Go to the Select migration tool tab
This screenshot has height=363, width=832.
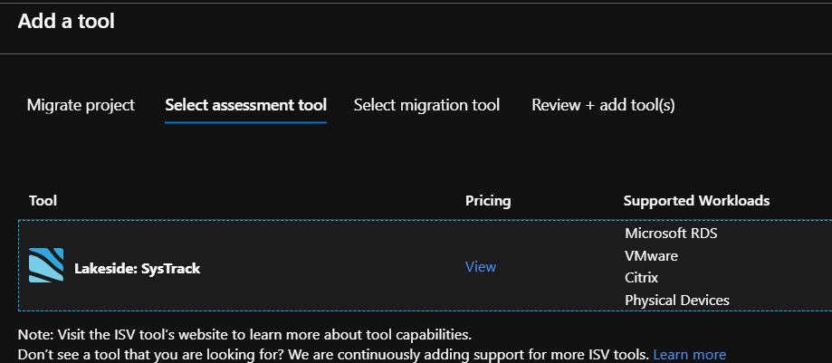426,105
